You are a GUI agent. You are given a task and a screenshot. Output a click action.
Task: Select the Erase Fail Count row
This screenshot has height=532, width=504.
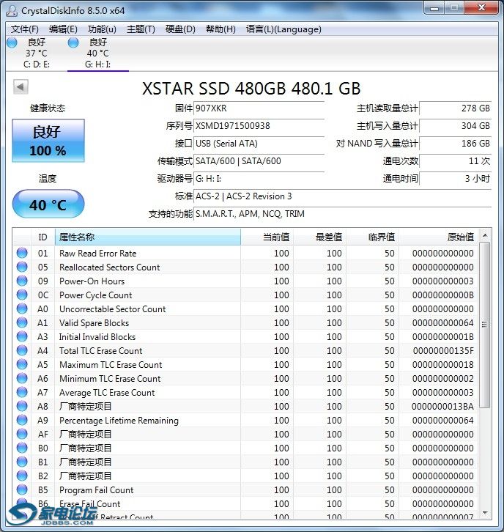(x=246, y=504)
